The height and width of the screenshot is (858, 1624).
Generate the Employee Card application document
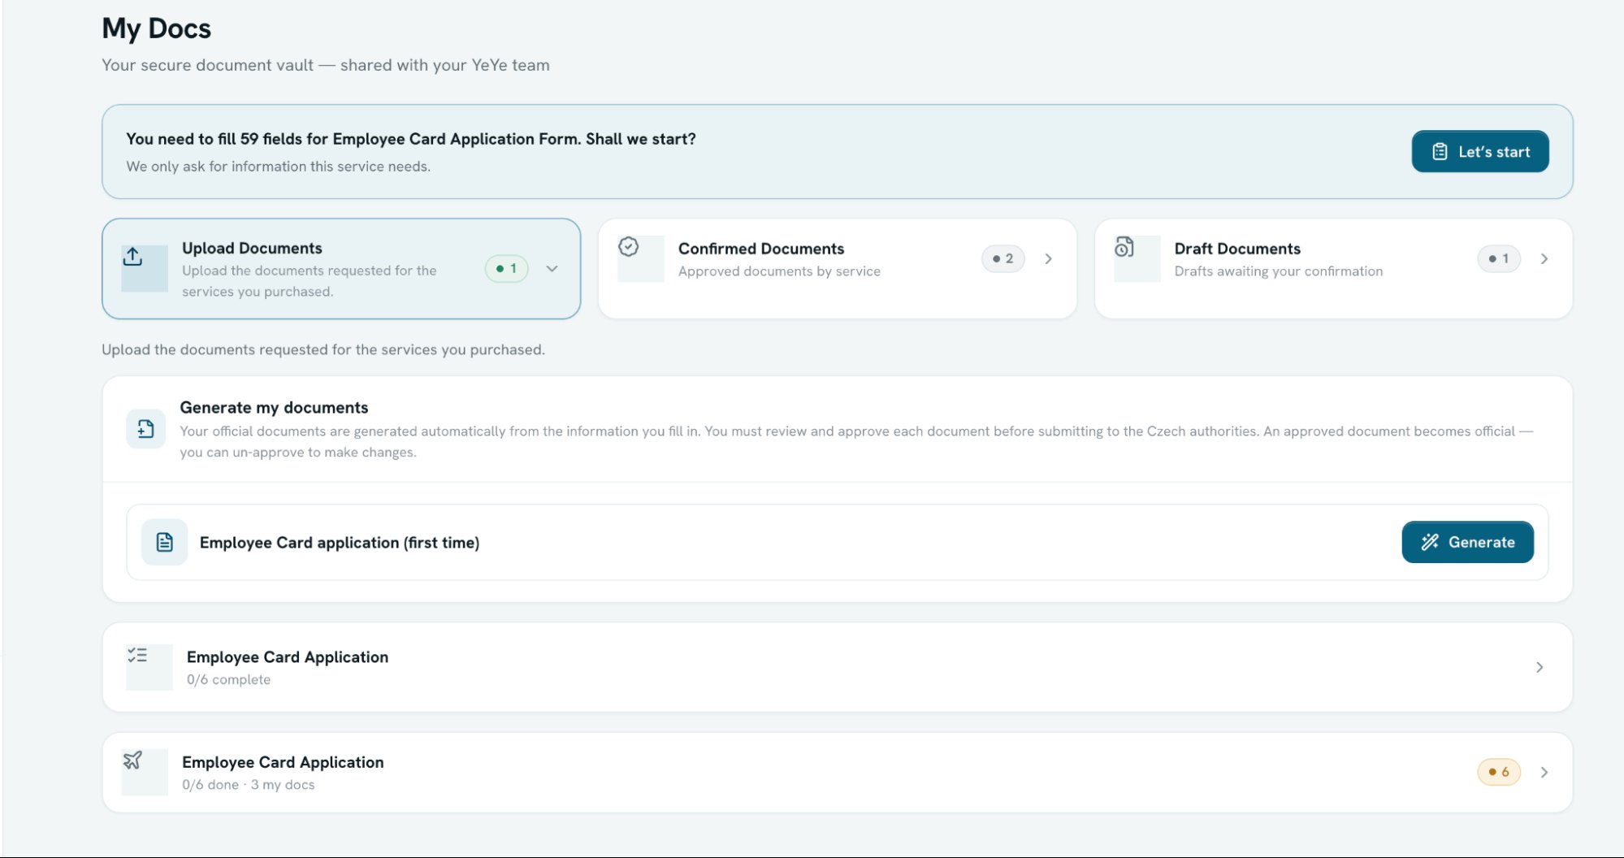pyautogui.click(x=1468, y=542)
